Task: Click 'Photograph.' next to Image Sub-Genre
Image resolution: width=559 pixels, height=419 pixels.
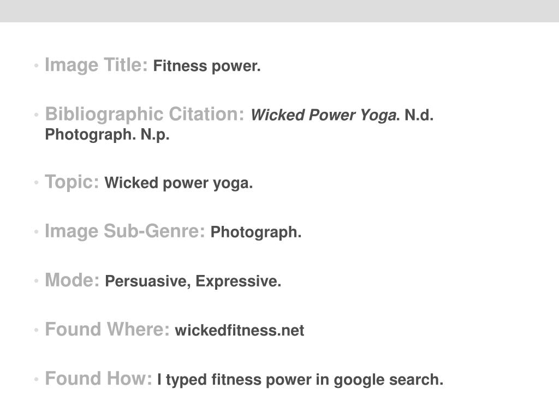Action: 256,232
